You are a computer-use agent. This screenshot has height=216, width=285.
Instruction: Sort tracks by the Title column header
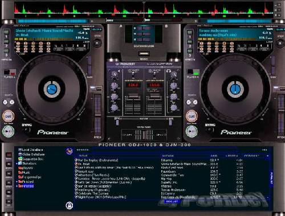(x=83, y=156)
